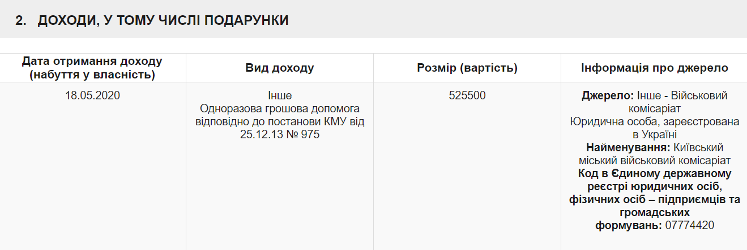
Task: Click the "Розмір (вартість)" column header
Action: pyautogui.click(x=467, y=68)
